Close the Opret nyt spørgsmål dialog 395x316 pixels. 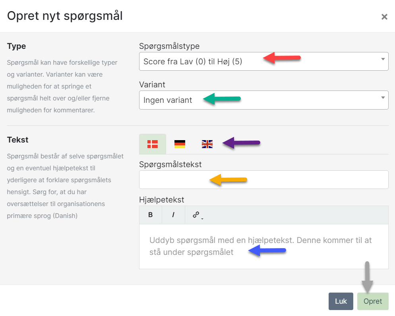click(x=384, y=17)
